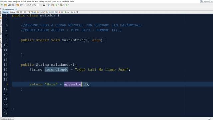Click the last magnifier zoom icon in editor toolbar
The height and width of the screenshot is (120, 213).
click(77, 12)
